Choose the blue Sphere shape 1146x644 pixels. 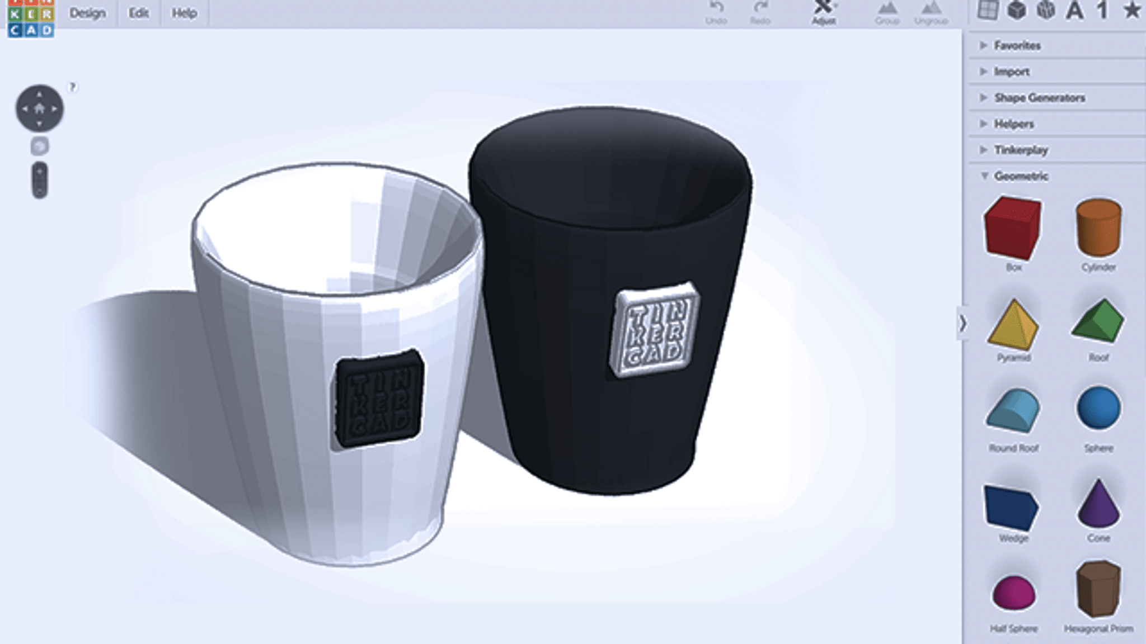click(x=1098, y=408)
